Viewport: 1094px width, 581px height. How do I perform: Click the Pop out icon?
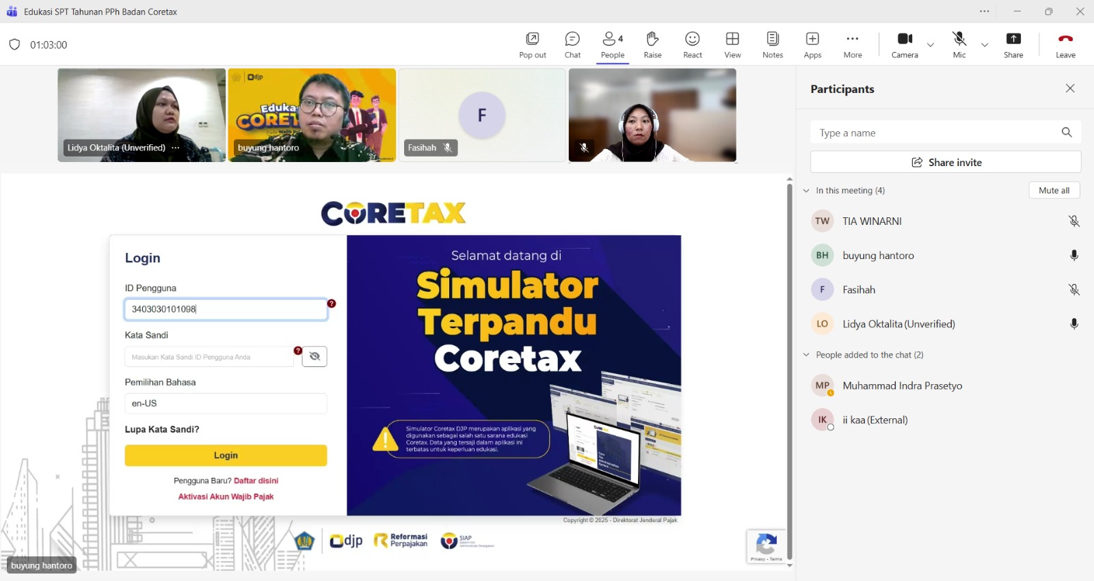(x=532, y=44)
